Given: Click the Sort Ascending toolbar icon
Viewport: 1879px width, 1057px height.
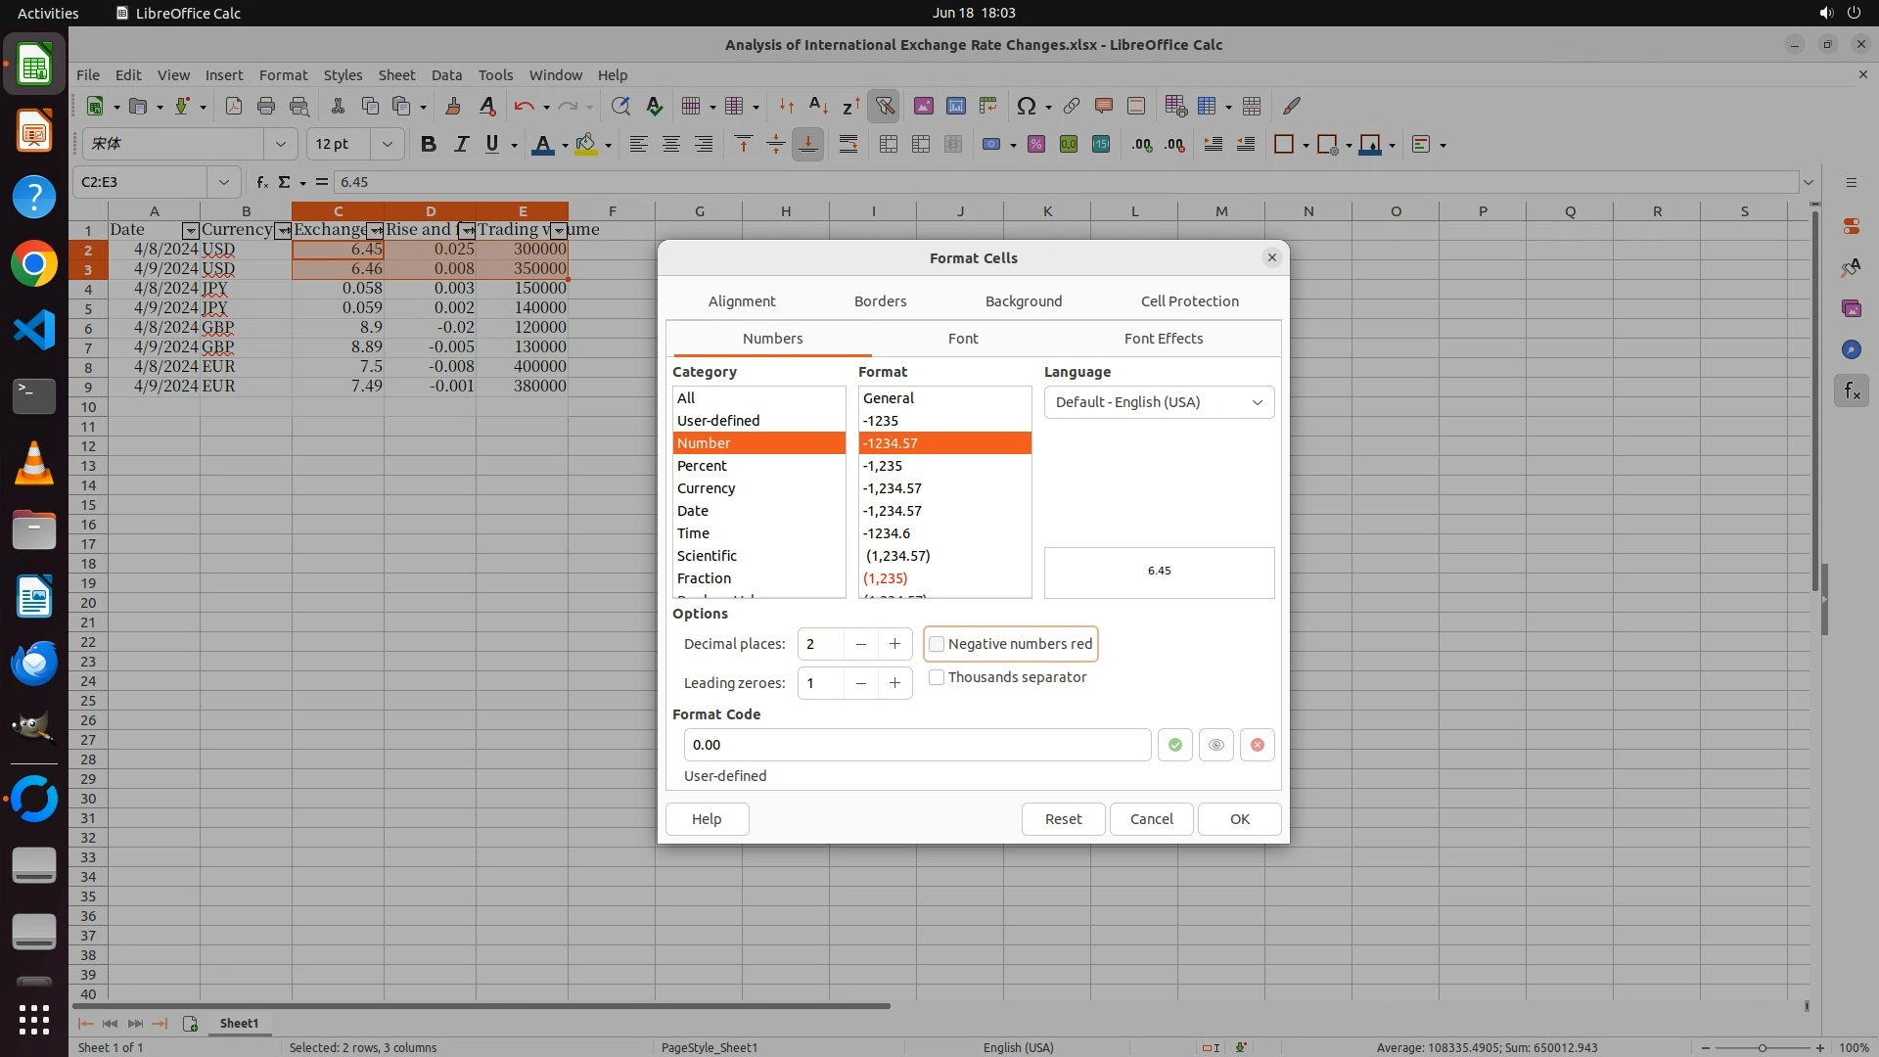Looking at the screenshot, I should 819,106.
